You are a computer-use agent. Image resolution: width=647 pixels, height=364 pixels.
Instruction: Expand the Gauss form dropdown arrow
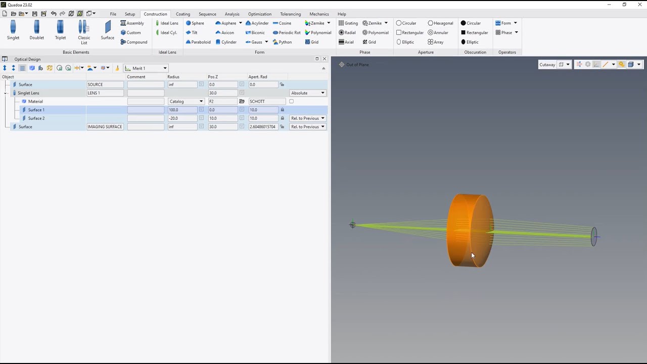click(266, 42)
